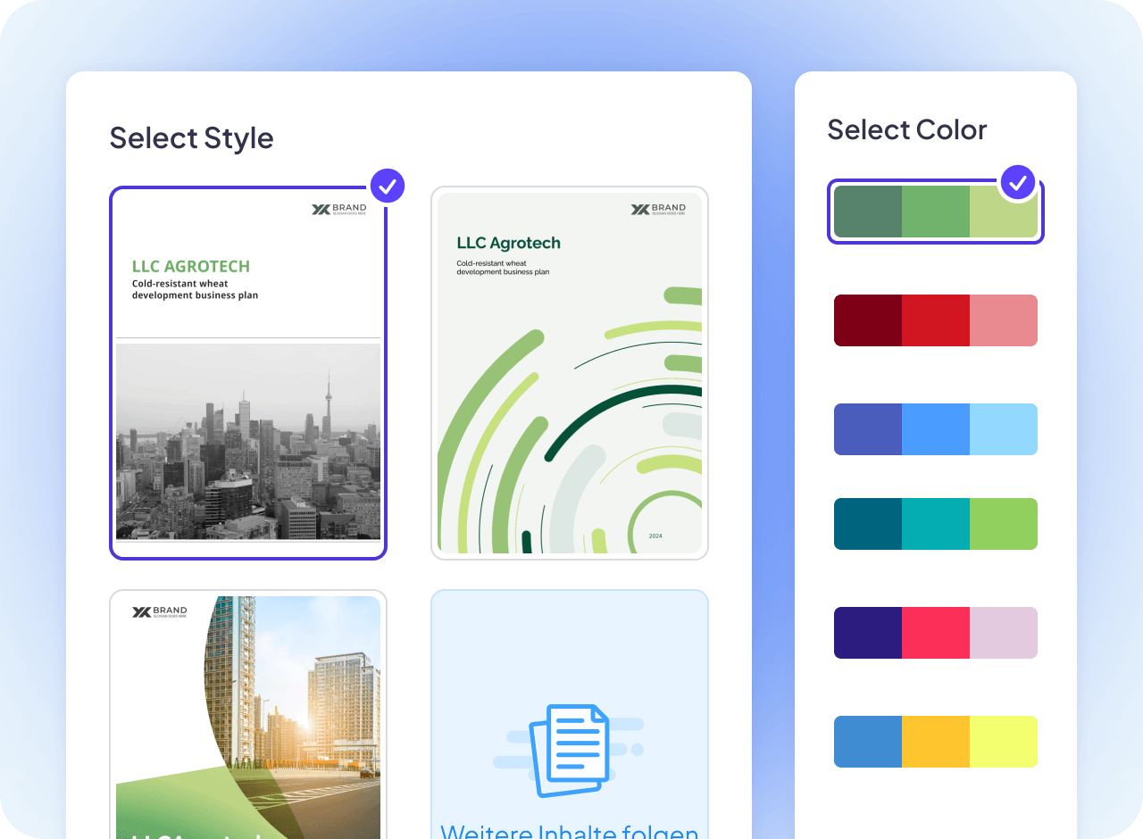Choose the red color palette
This screenshot has width=1143, height=839.
click(x=936, y=320)
